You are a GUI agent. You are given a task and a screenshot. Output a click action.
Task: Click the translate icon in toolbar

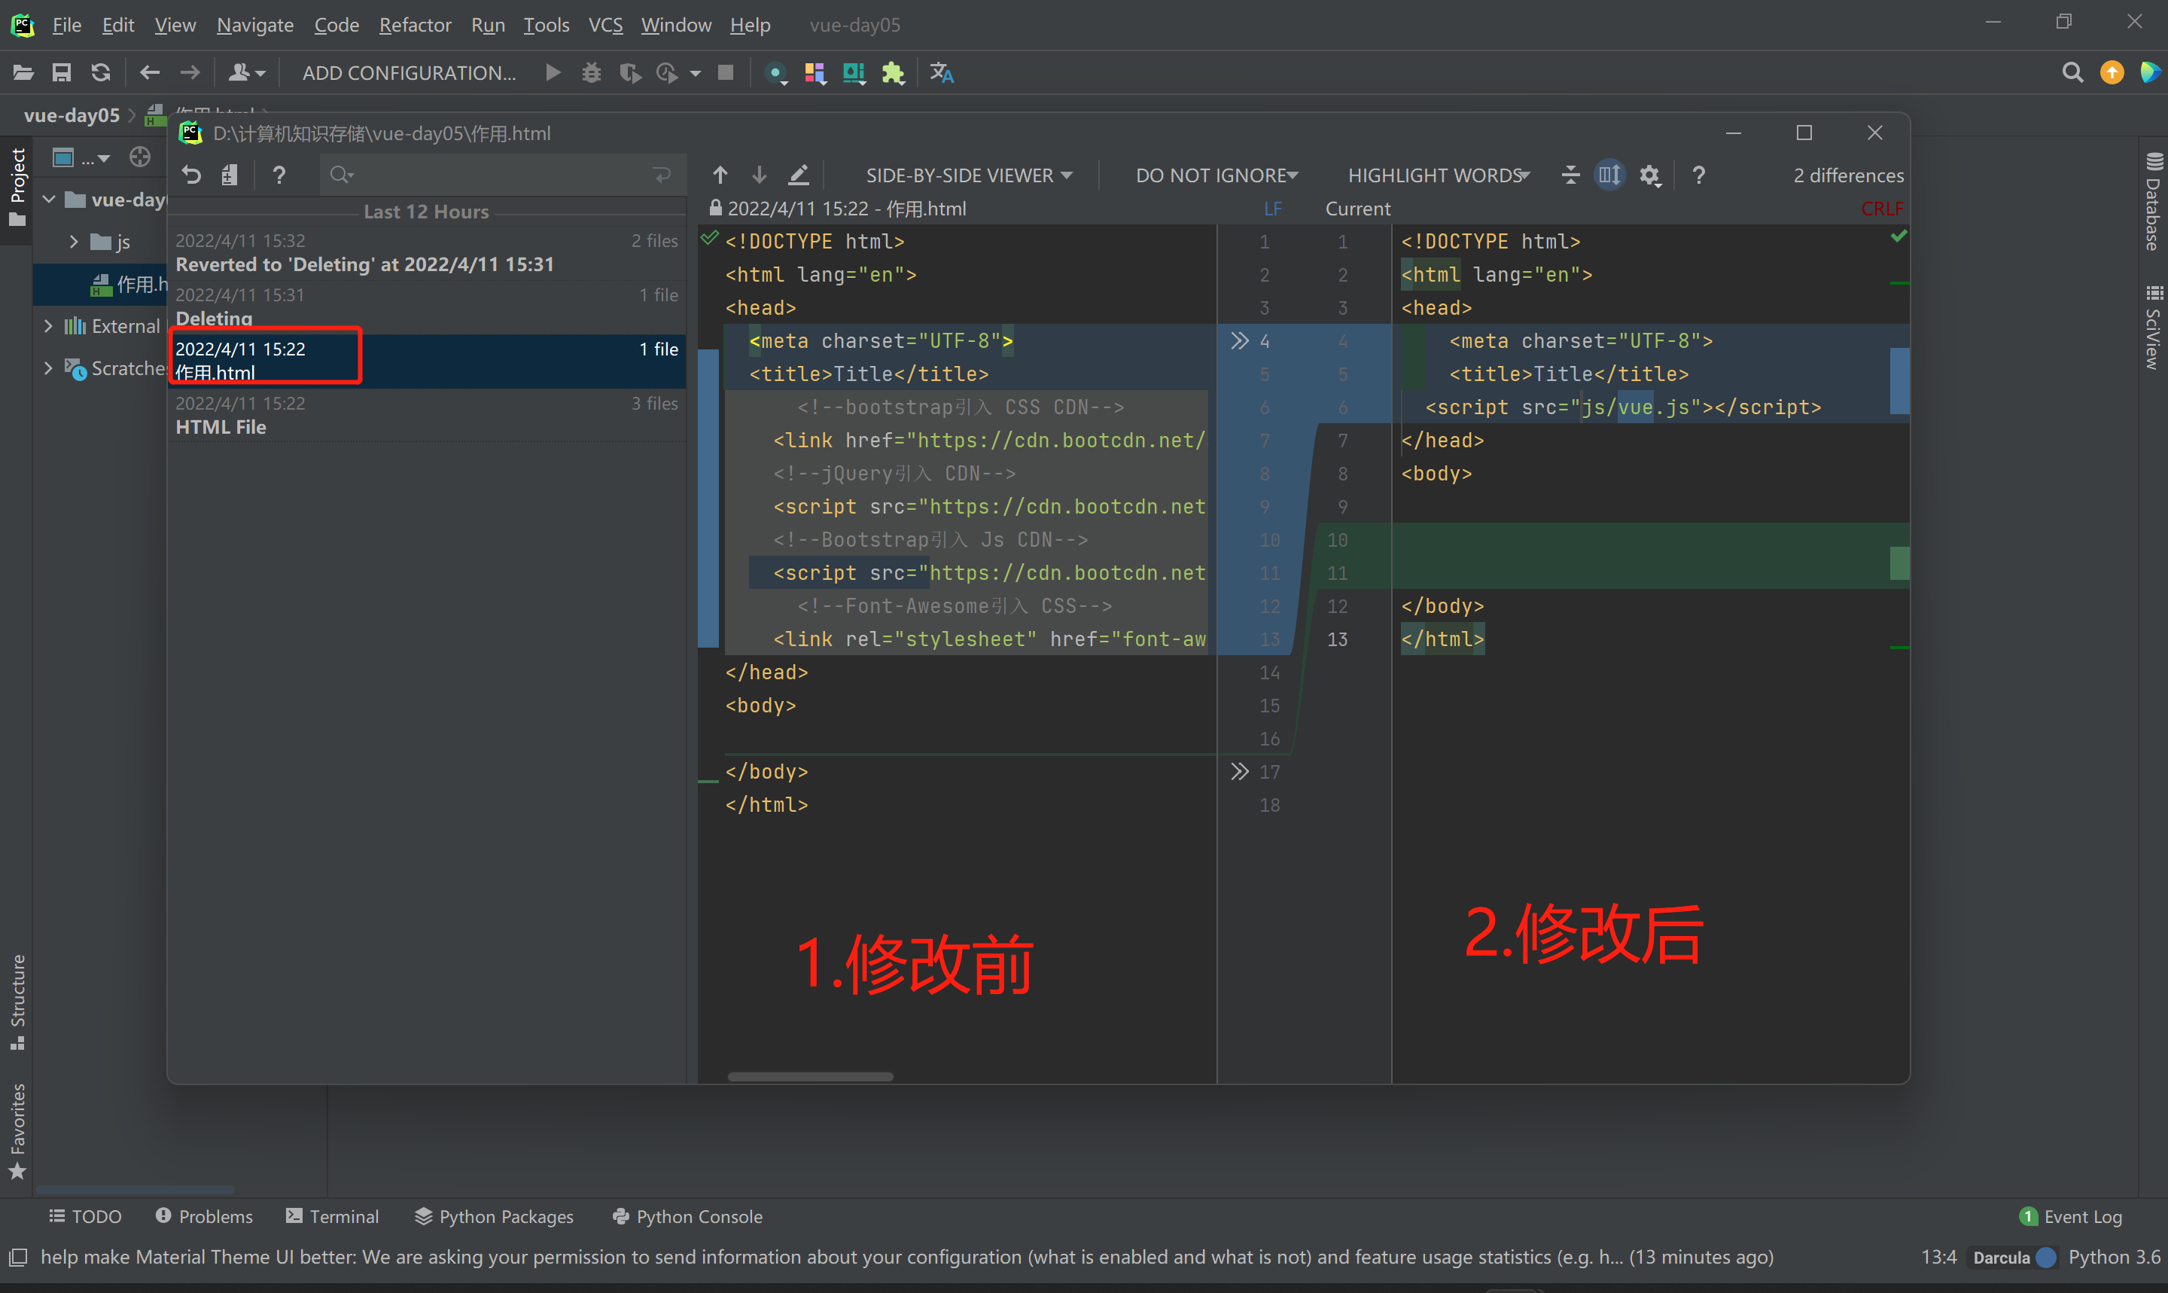click(x=941, y=73)
